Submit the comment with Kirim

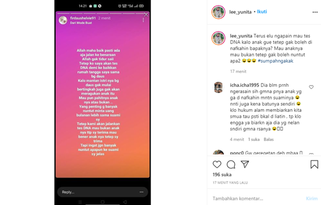click(311, 198)
